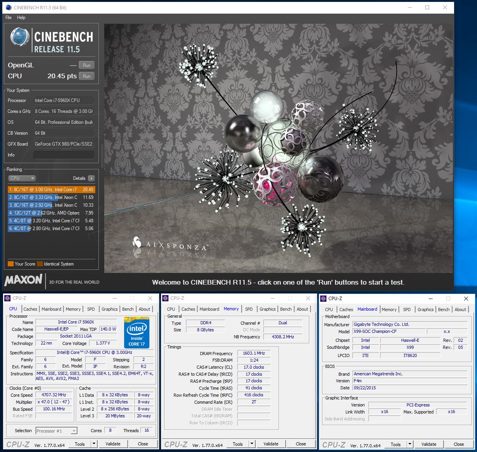Click the CPU-Z icon of the Memory tab window
The image size is (477, 452).
click(x=165, y=298)
